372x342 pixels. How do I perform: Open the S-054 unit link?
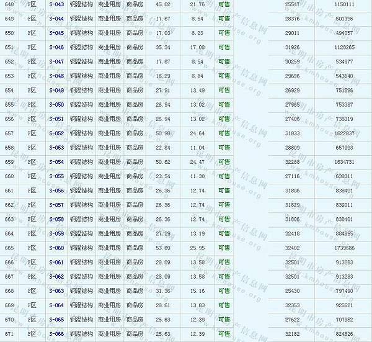56,162
